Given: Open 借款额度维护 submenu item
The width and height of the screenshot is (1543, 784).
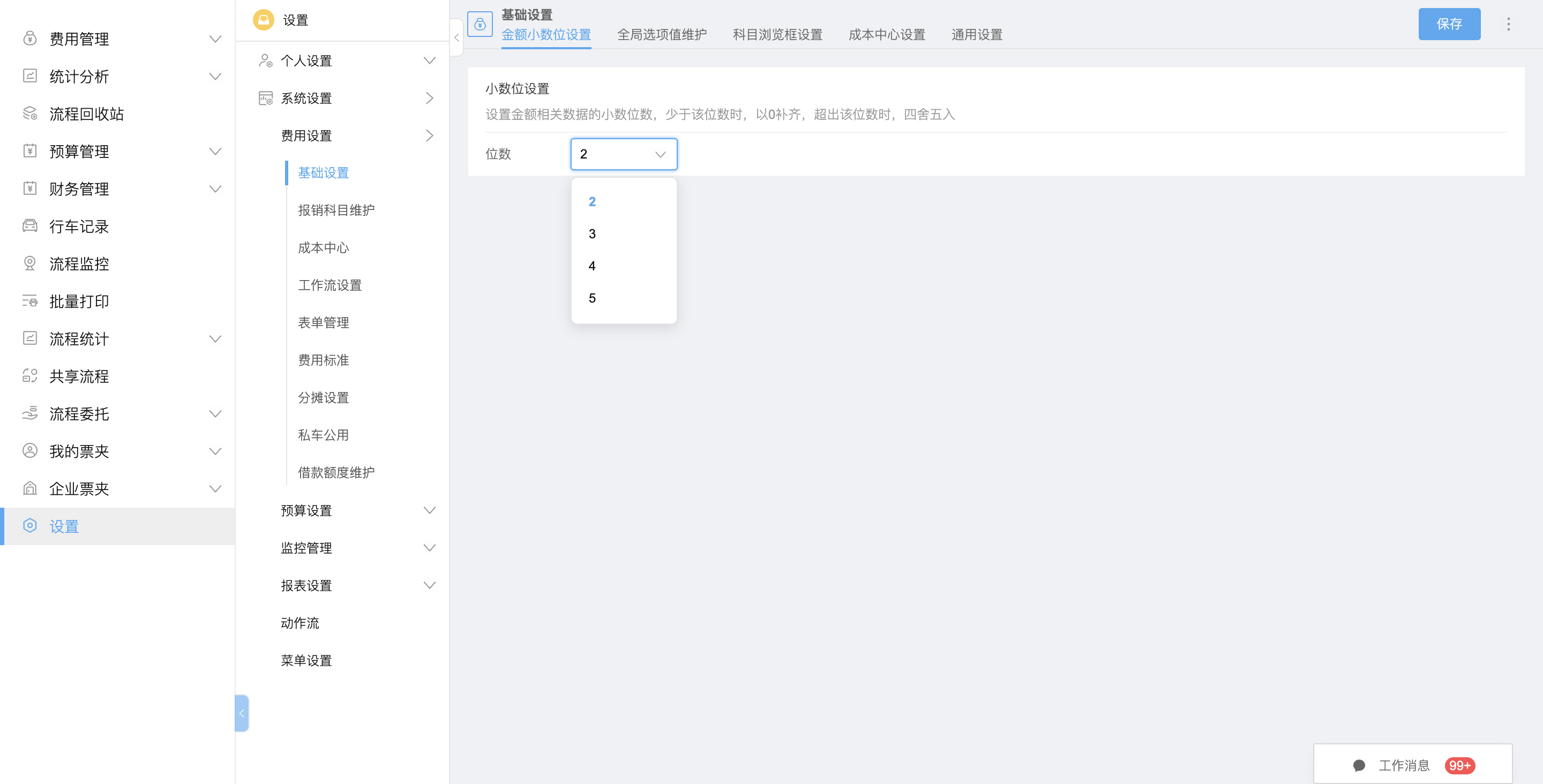Looking at the screenshot, I should coord(336,472).
